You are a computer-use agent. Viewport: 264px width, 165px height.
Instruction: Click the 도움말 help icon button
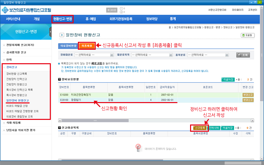tap(248, 35)
